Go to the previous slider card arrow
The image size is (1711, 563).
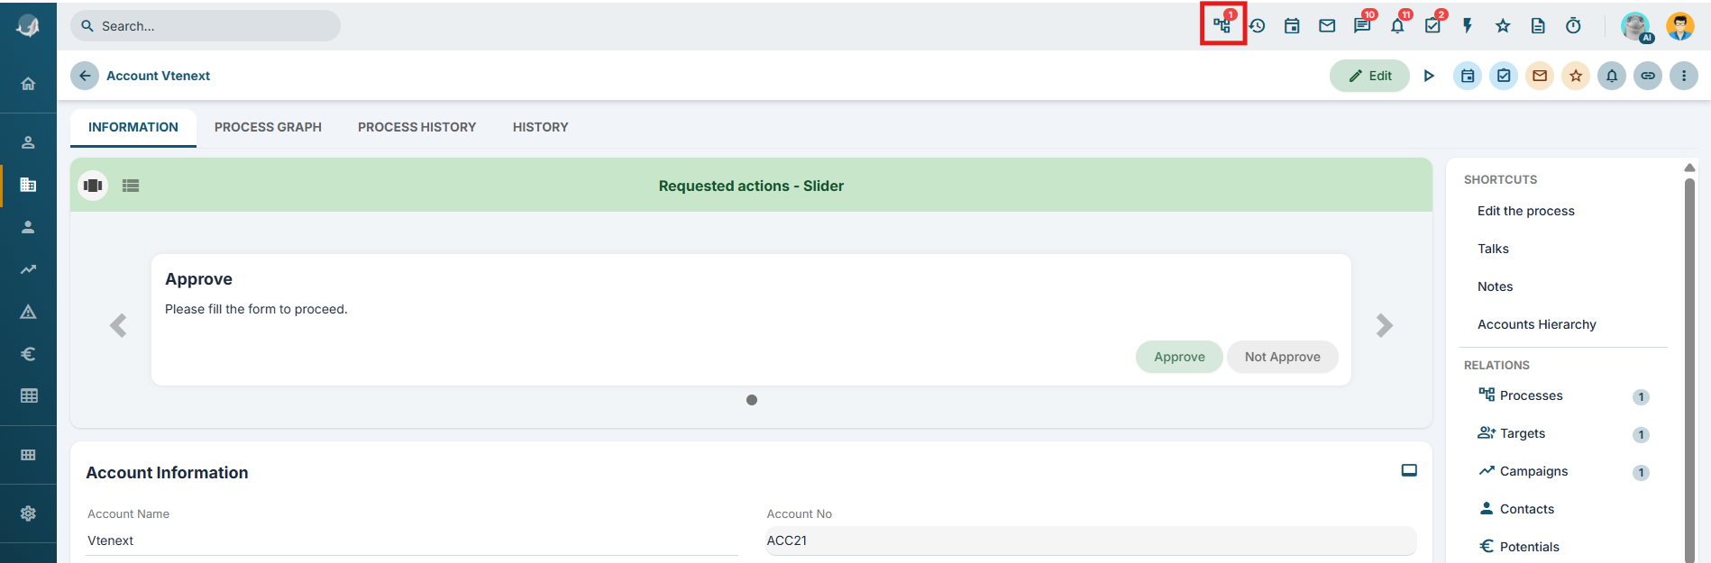tap(118, 325)
